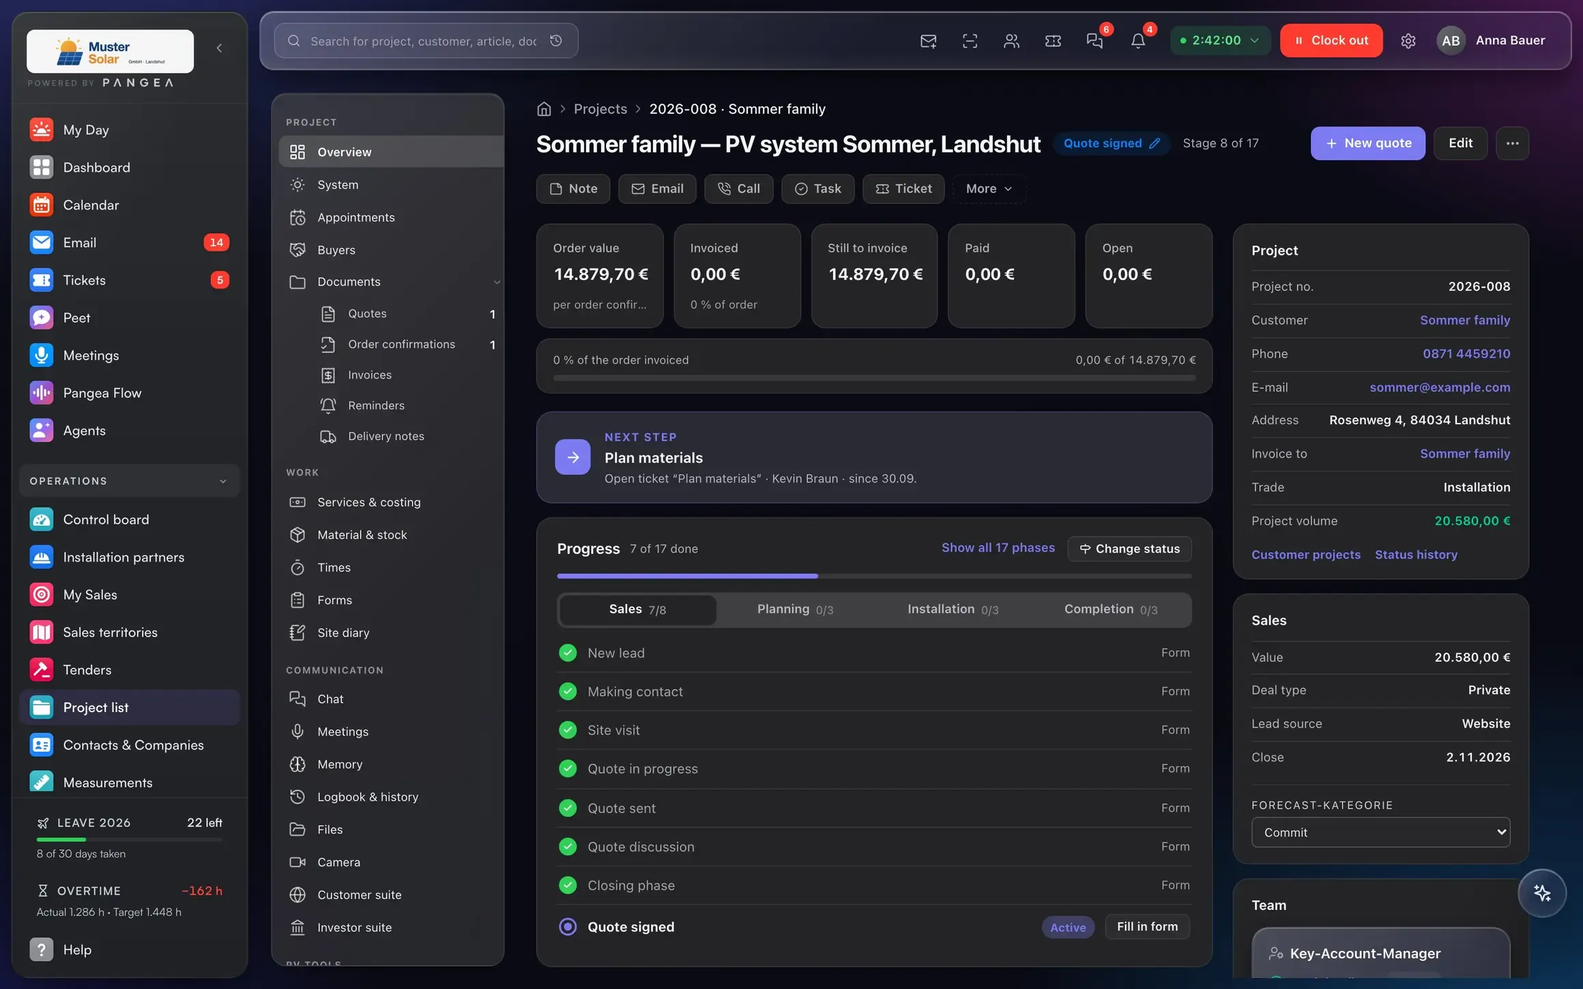
Task: Toggle the Quote sent checkmark
Action: pos(568,808)
